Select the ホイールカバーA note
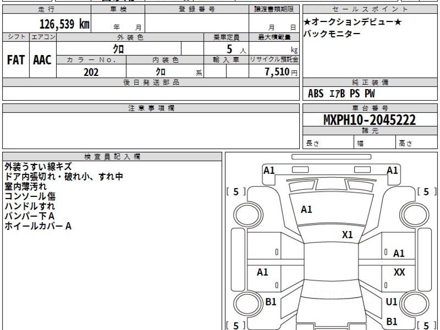 [38, 226]
